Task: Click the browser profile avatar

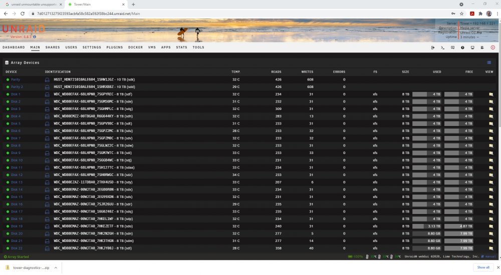Action: (489, 13)
